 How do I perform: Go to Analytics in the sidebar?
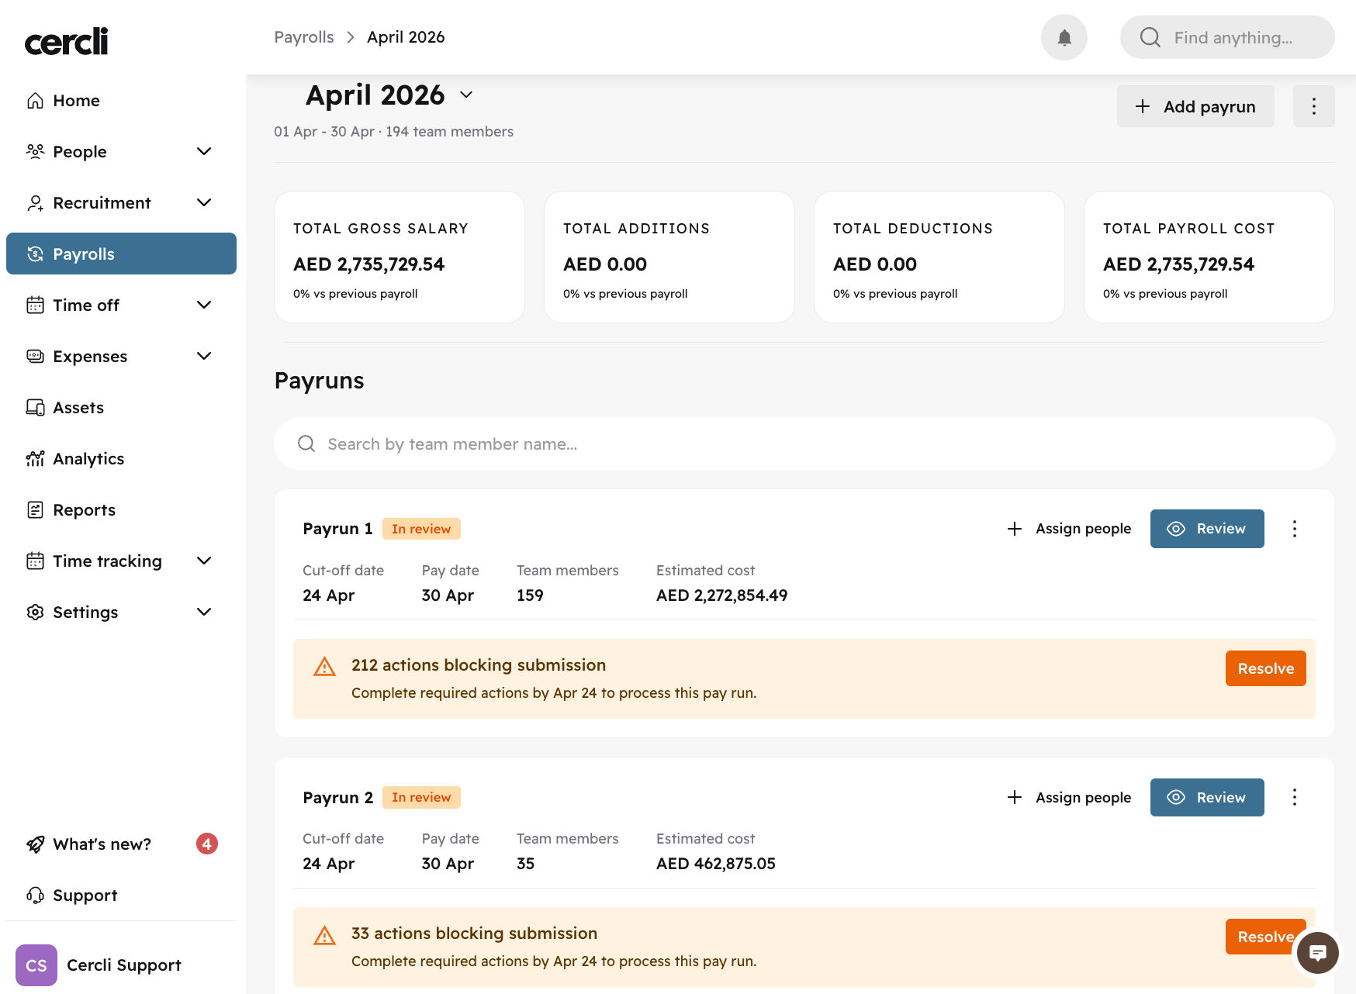88,458
